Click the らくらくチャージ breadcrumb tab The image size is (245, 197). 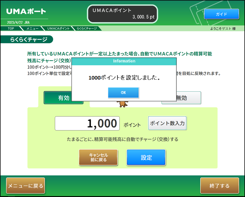coord(87,28)
